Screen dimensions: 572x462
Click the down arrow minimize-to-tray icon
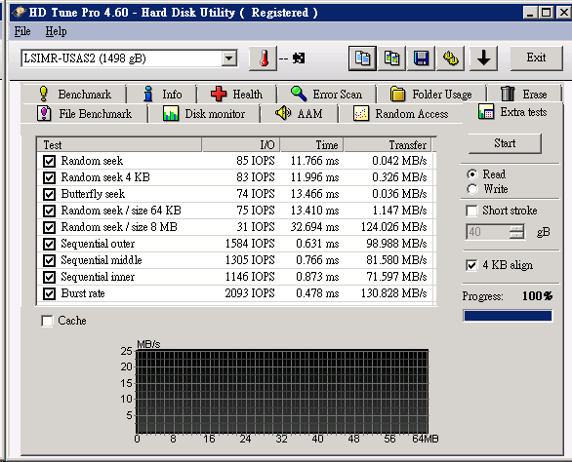coord(483,58)
